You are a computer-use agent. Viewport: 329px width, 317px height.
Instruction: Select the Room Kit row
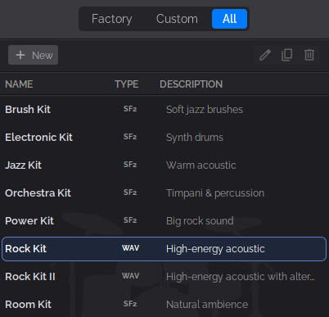[164, 305]
